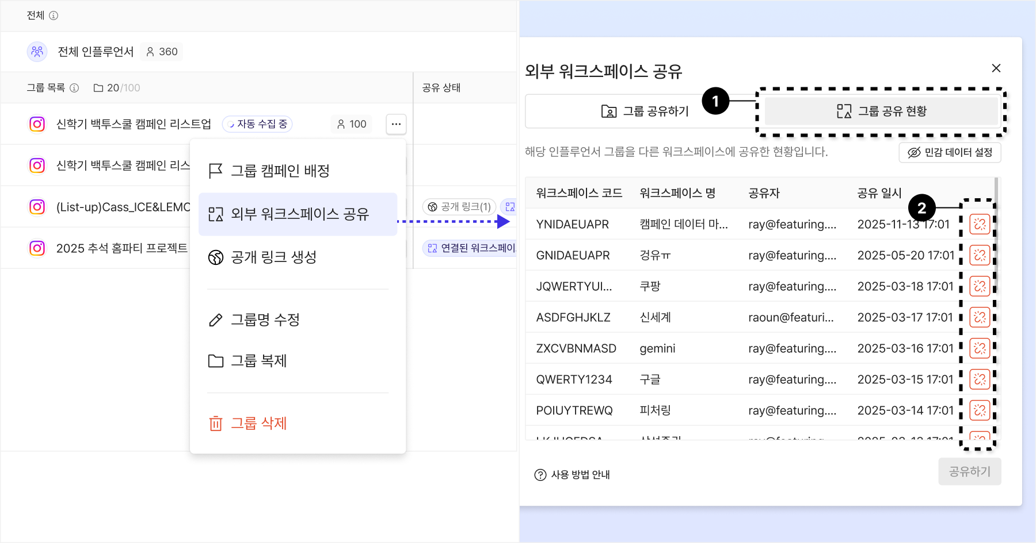Close the 외부 워크스페이스 공유 dialog

(996, 68)
